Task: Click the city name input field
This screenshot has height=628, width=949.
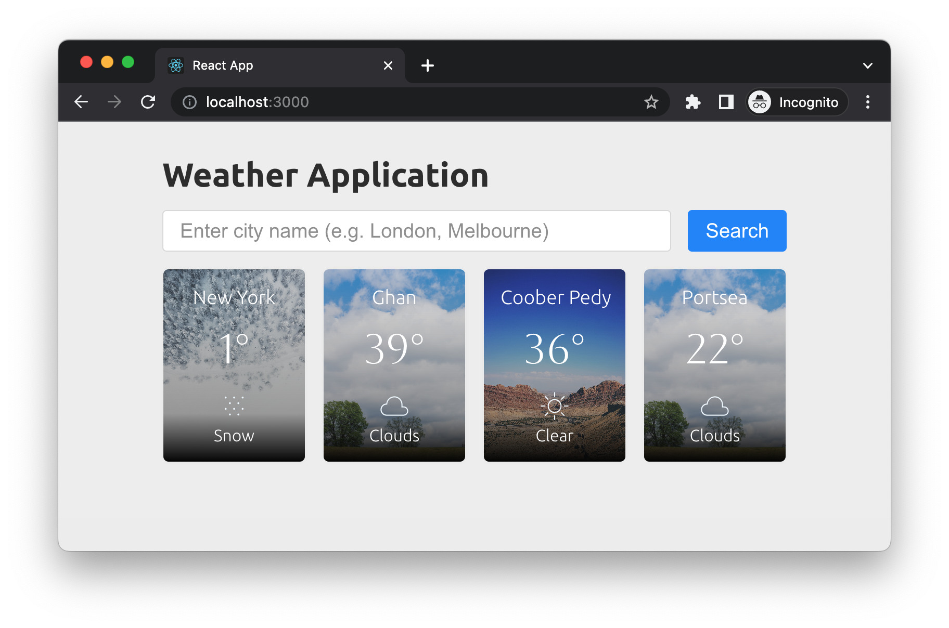Action: [x=416, y=230]
